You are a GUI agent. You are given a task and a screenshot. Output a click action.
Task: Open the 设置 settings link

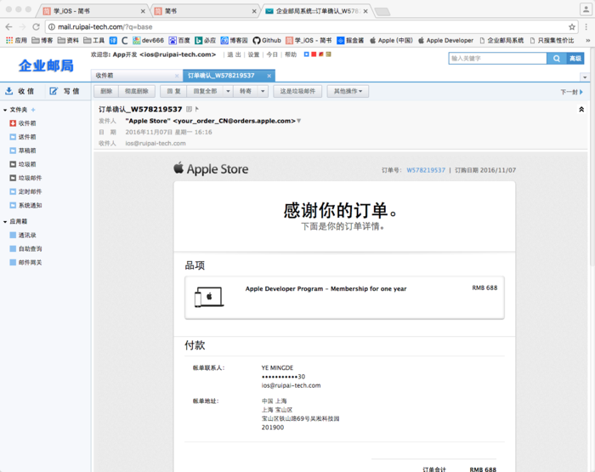pos(253,54)
